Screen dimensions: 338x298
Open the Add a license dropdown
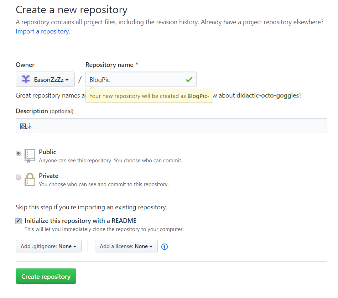point(126,246)
